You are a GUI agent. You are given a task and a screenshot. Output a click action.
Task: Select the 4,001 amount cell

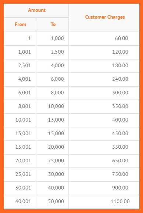point(20,79)
